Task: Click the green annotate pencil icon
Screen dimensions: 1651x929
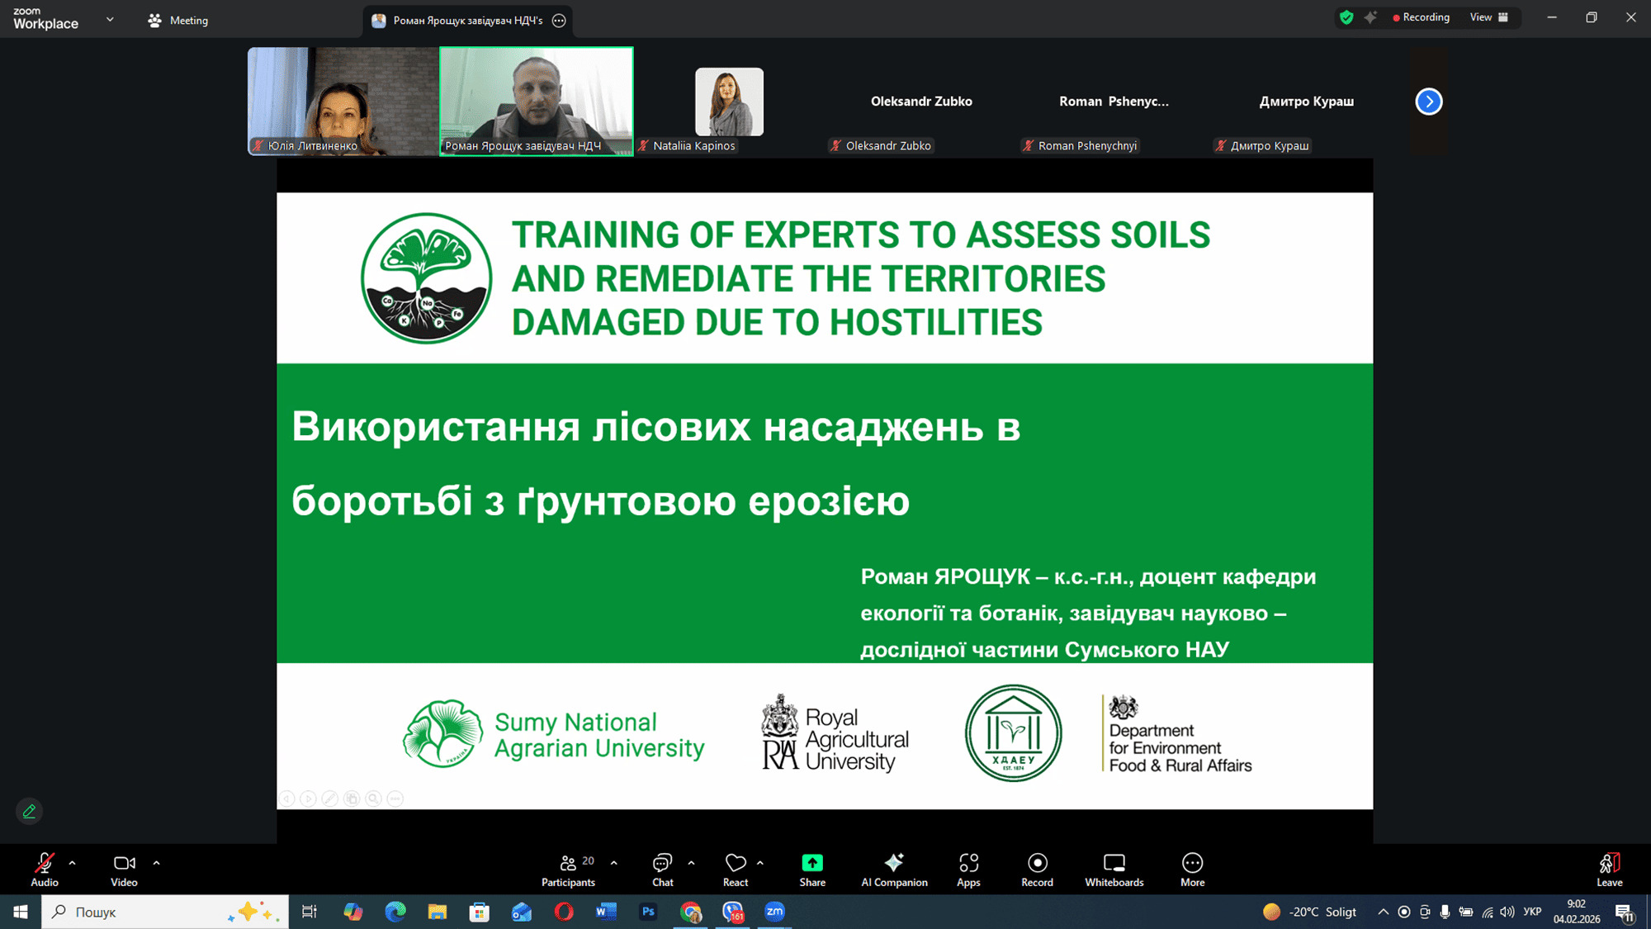Action: click(x=29, y=812)
